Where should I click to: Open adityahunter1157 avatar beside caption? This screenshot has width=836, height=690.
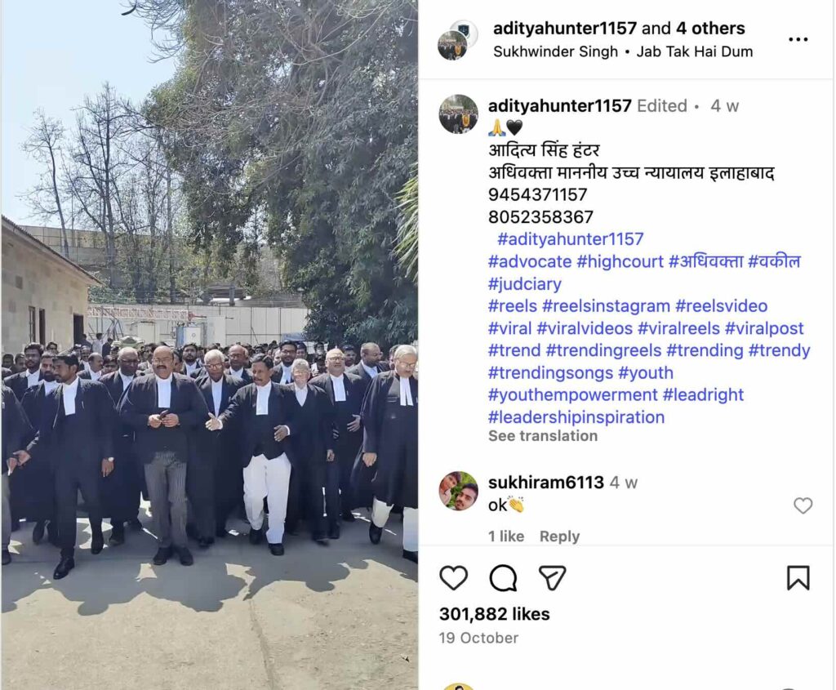(x=458, y=114)
